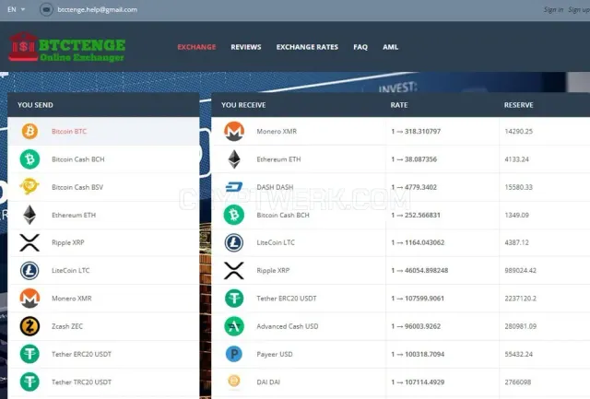Click the rate 1 → 38.087356

pos(414,159)
